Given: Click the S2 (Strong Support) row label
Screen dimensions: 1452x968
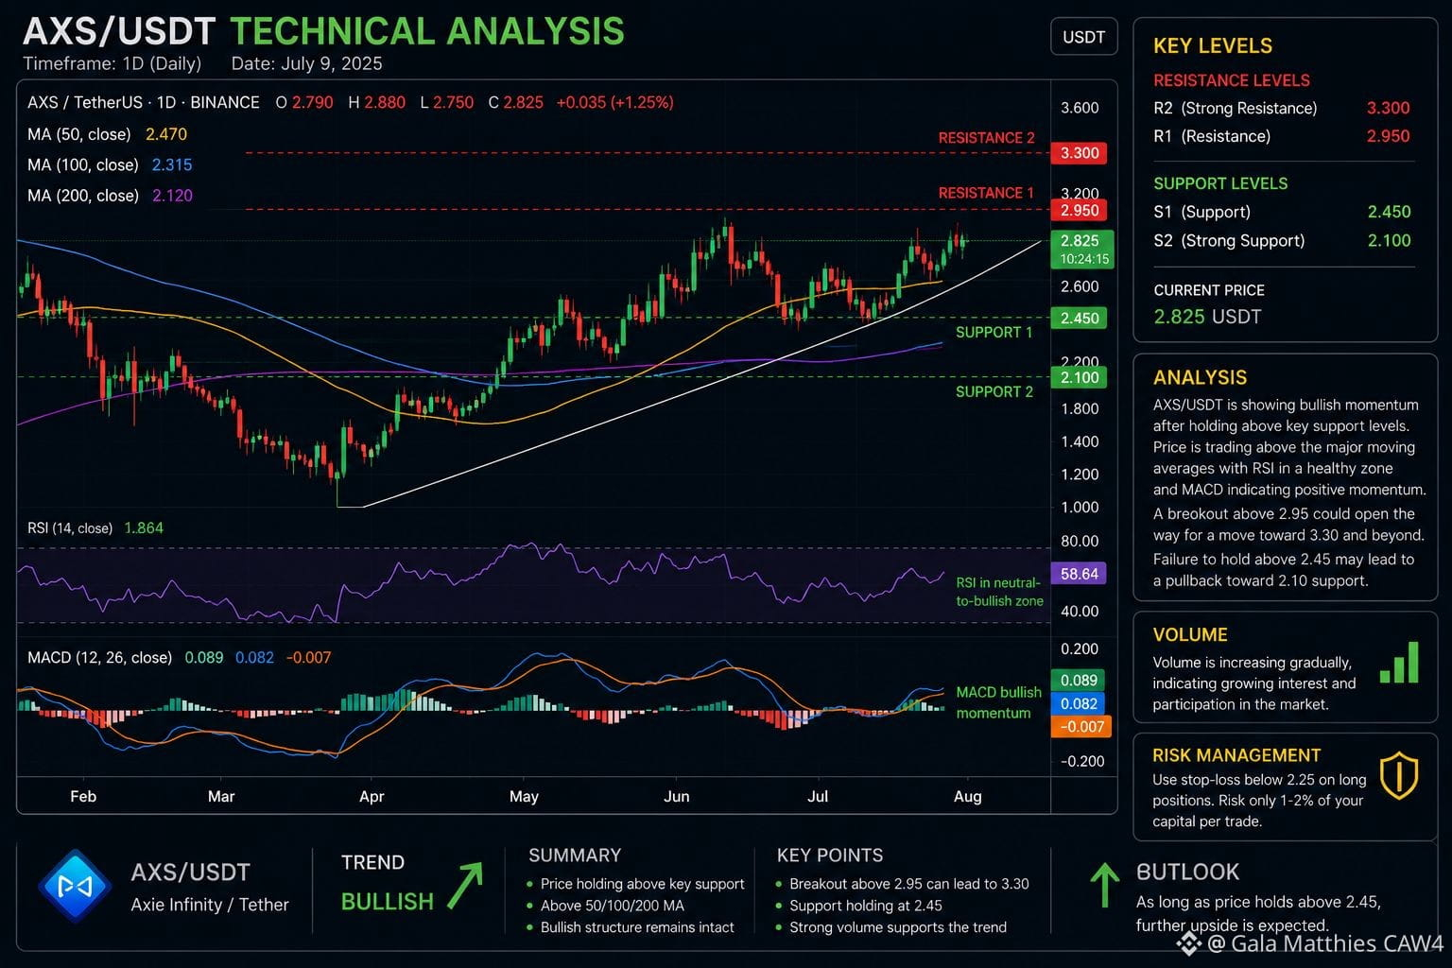Looking at the screenshot, I should (1229, 240).
